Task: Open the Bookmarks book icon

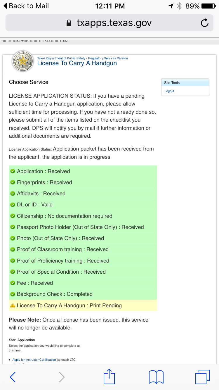Action: point(156,377)
